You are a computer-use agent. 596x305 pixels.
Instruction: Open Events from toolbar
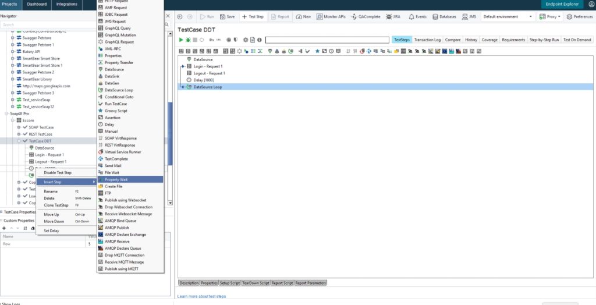pyautogui.click(x=417, y=17)
